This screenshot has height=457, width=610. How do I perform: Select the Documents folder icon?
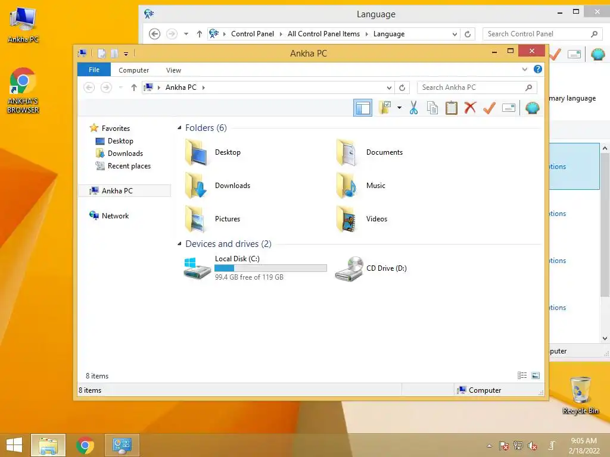tap(347, 152)
